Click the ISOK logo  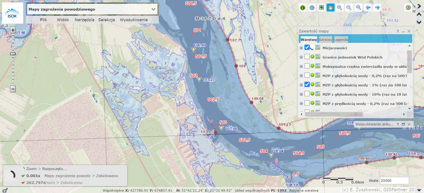tap(13, 13)
